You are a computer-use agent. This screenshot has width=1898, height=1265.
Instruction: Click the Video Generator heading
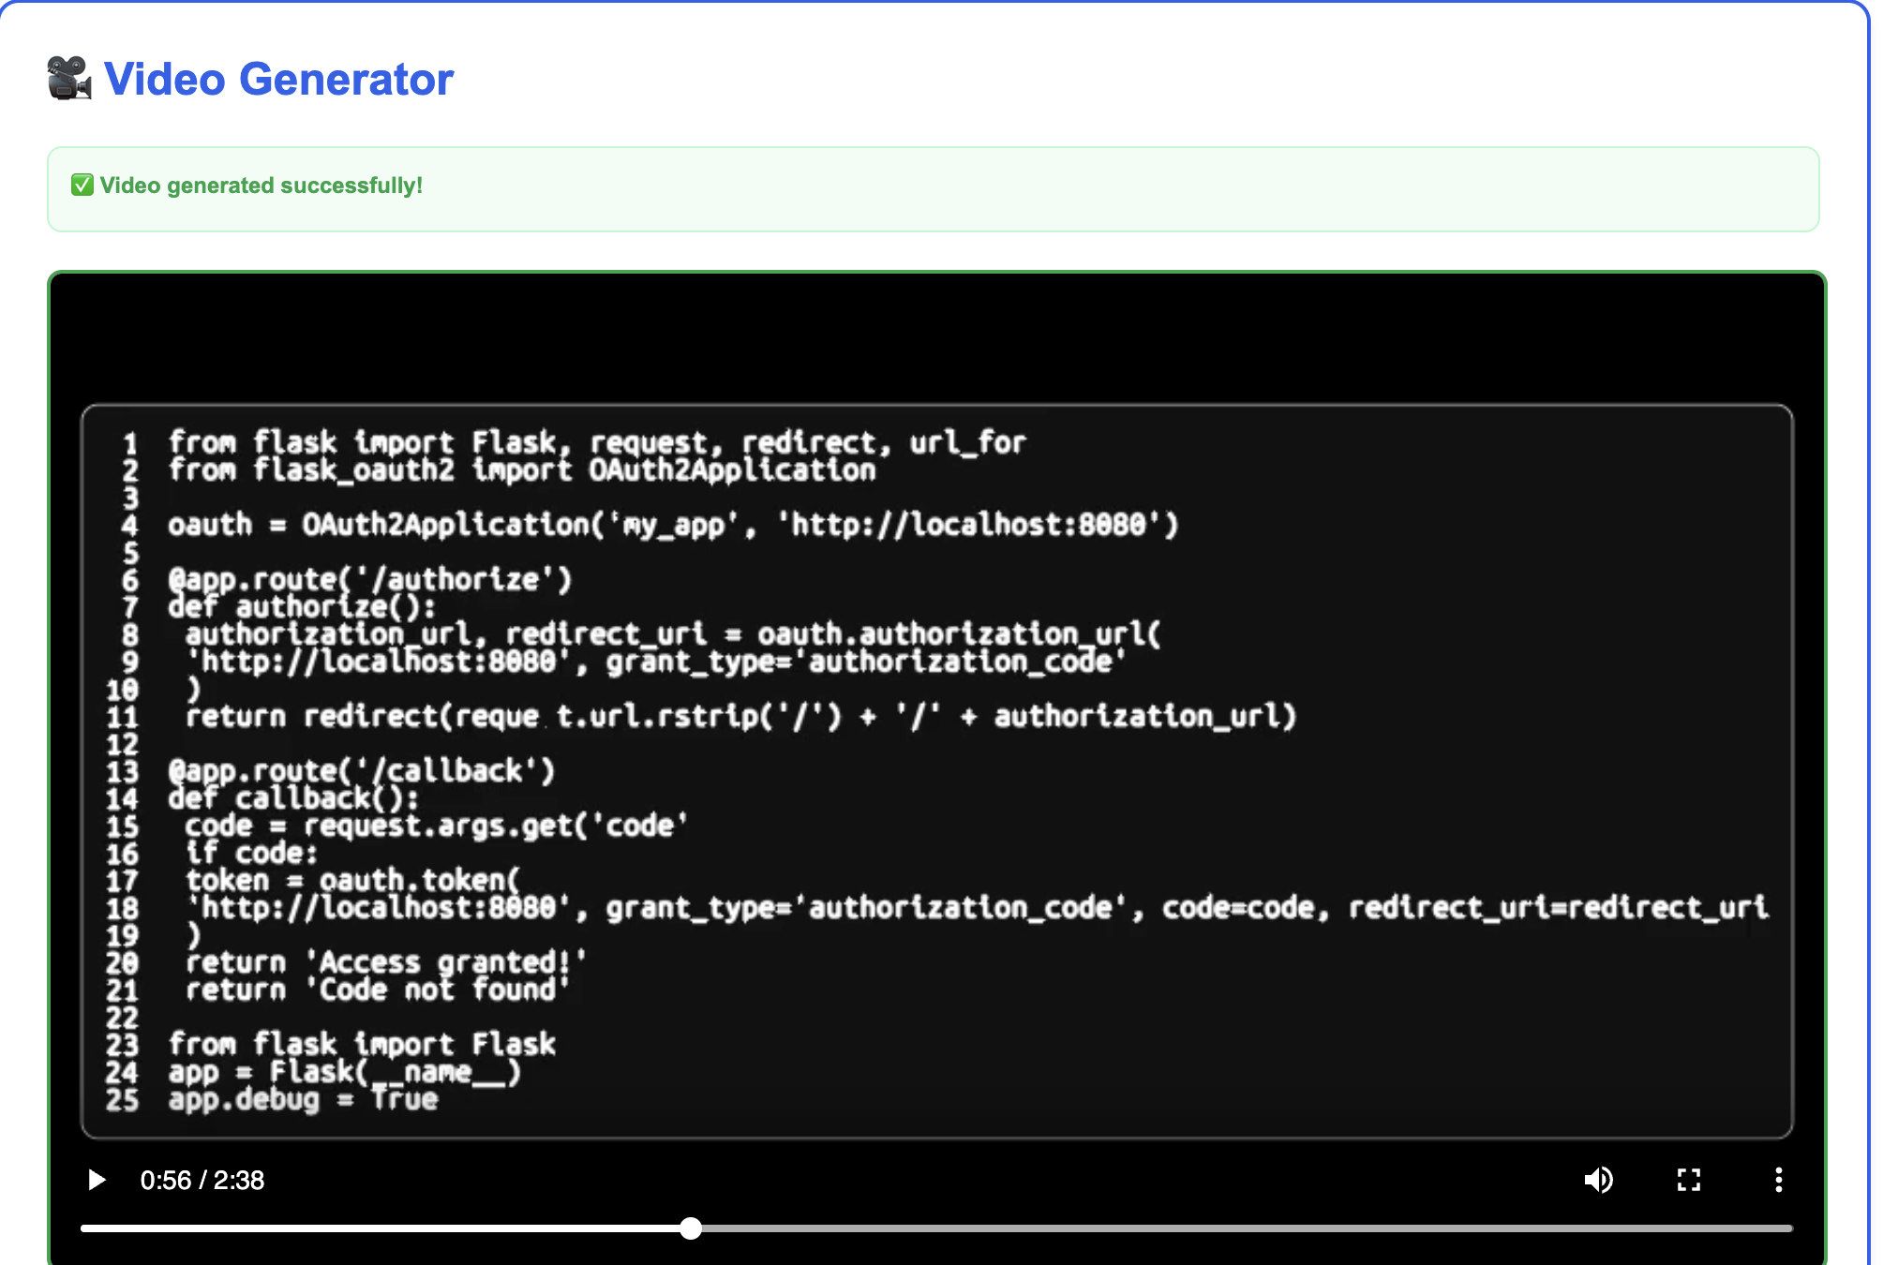pyautogui.click(x=278, y=79)
